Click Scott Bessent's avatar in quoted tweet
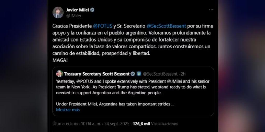265x132 pixels. tap(59, 74)
